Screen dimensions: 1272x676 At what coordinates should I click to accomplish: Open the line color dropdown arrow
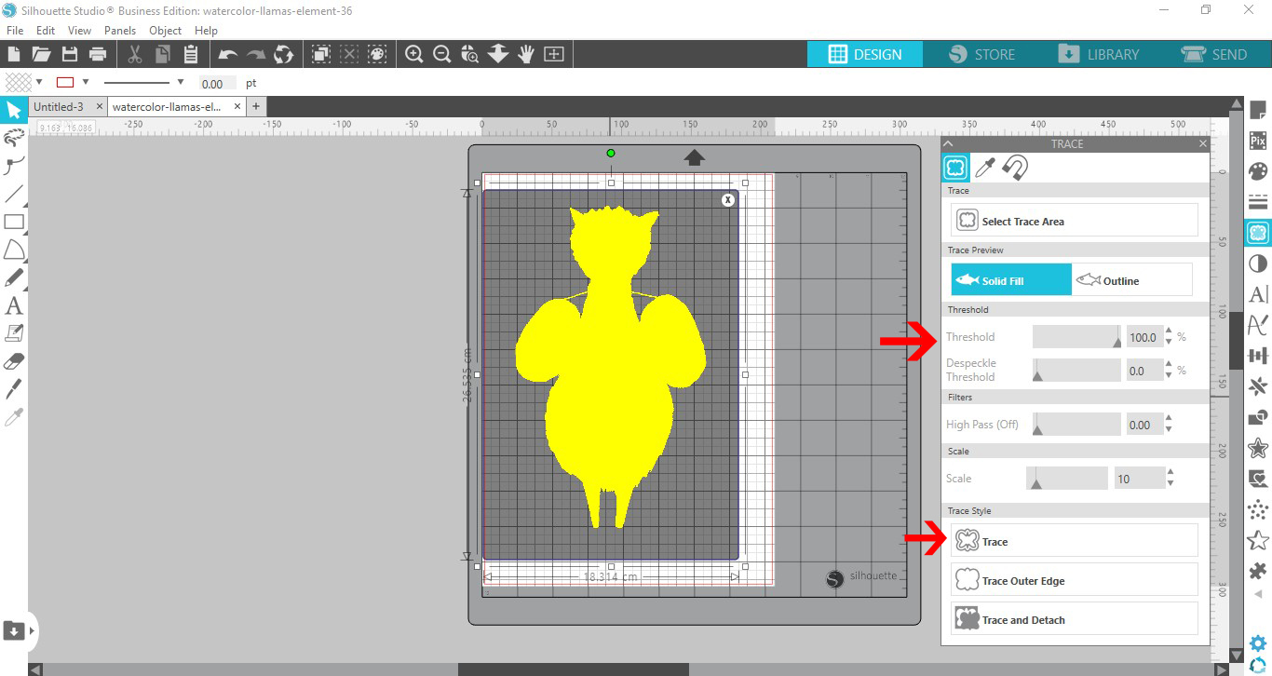(x=86, y=82)
